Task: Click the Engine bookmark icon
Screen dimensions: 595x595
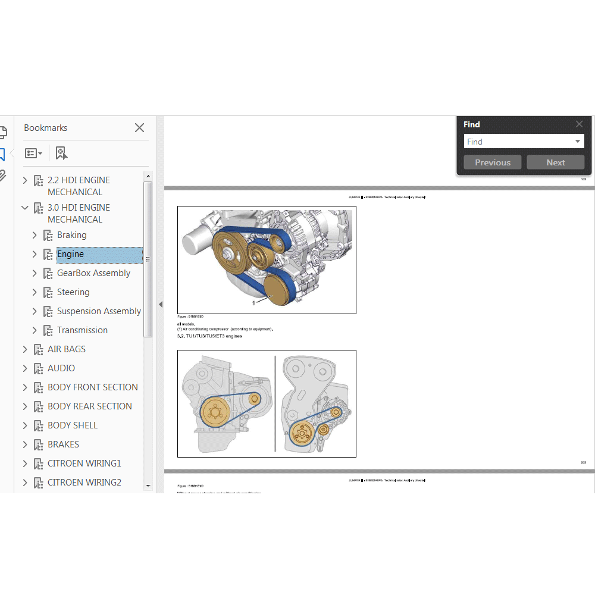Action: point(48,255)
